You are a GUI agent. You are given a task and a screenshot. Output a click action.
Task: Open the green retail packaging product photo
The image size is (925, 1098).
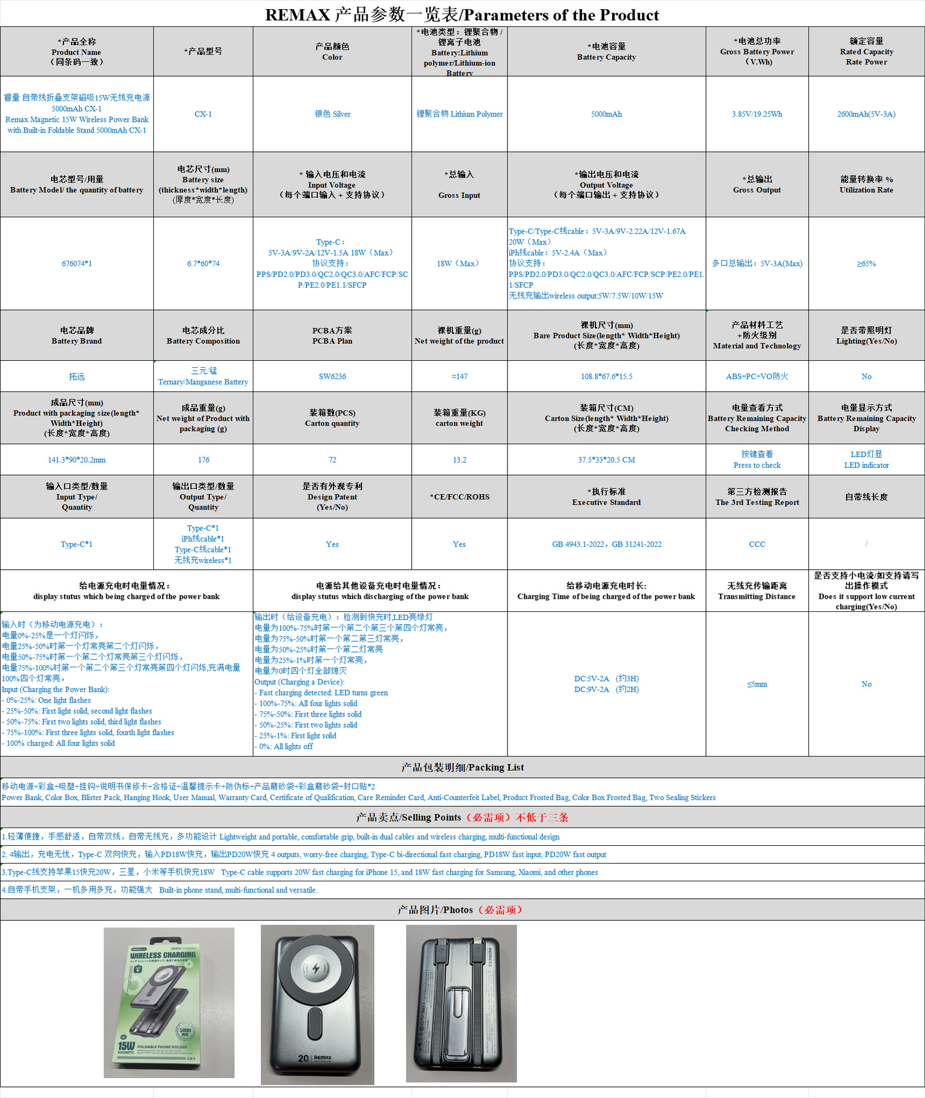coord(169,1002)
